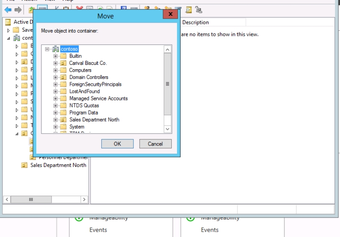Click the red Delete X toolbar icon

click(x=80, y=10)
